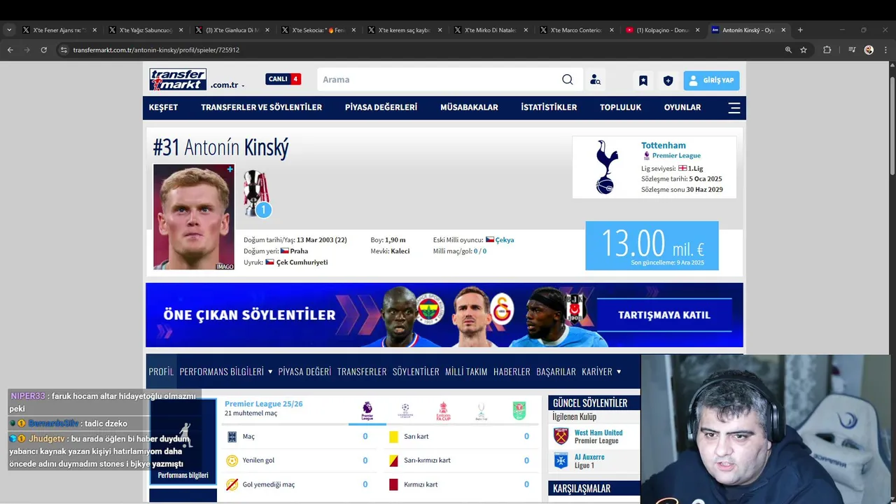
Task: Open the TOPLULUK menu
Action: tap(620, 107)
